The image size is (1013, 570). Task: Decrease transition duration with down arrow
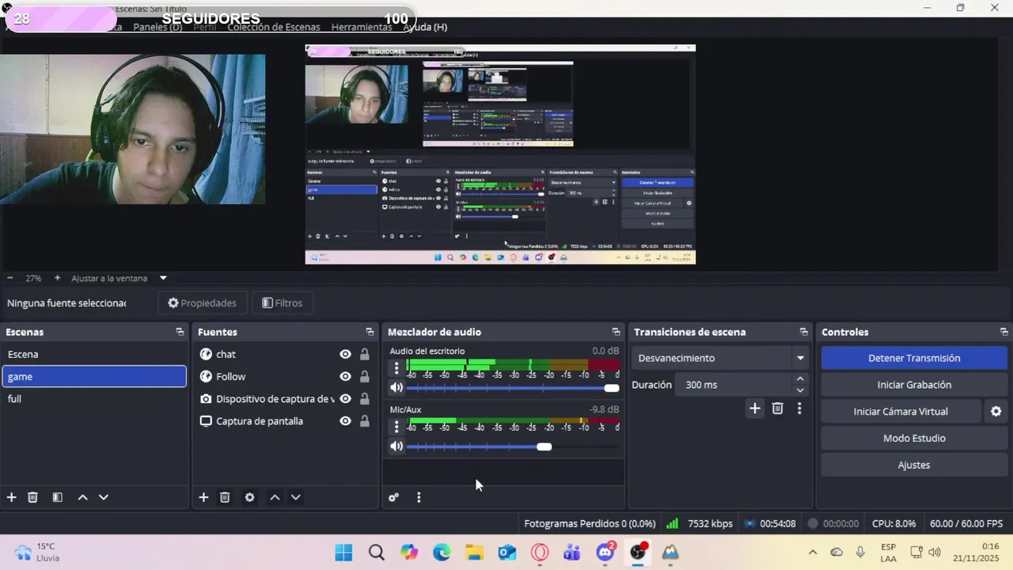pyautogui.click(x=800, y=390)
